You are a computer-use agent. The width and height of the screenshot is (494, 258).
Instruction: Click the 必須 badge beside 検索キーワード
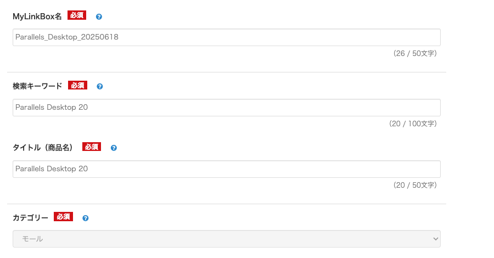point(77,86)
